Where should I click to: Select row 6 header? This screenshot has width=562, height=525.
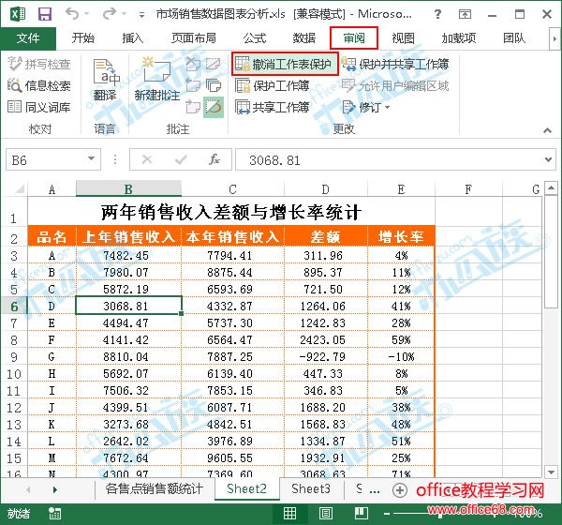point(14,307)
